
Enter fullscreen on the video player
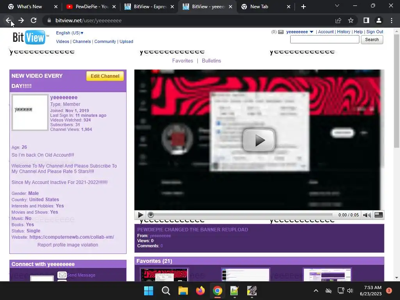(379, 215)
